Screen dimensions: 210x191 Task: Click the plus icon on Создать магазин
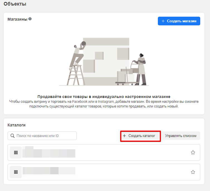tap(163, 21)
